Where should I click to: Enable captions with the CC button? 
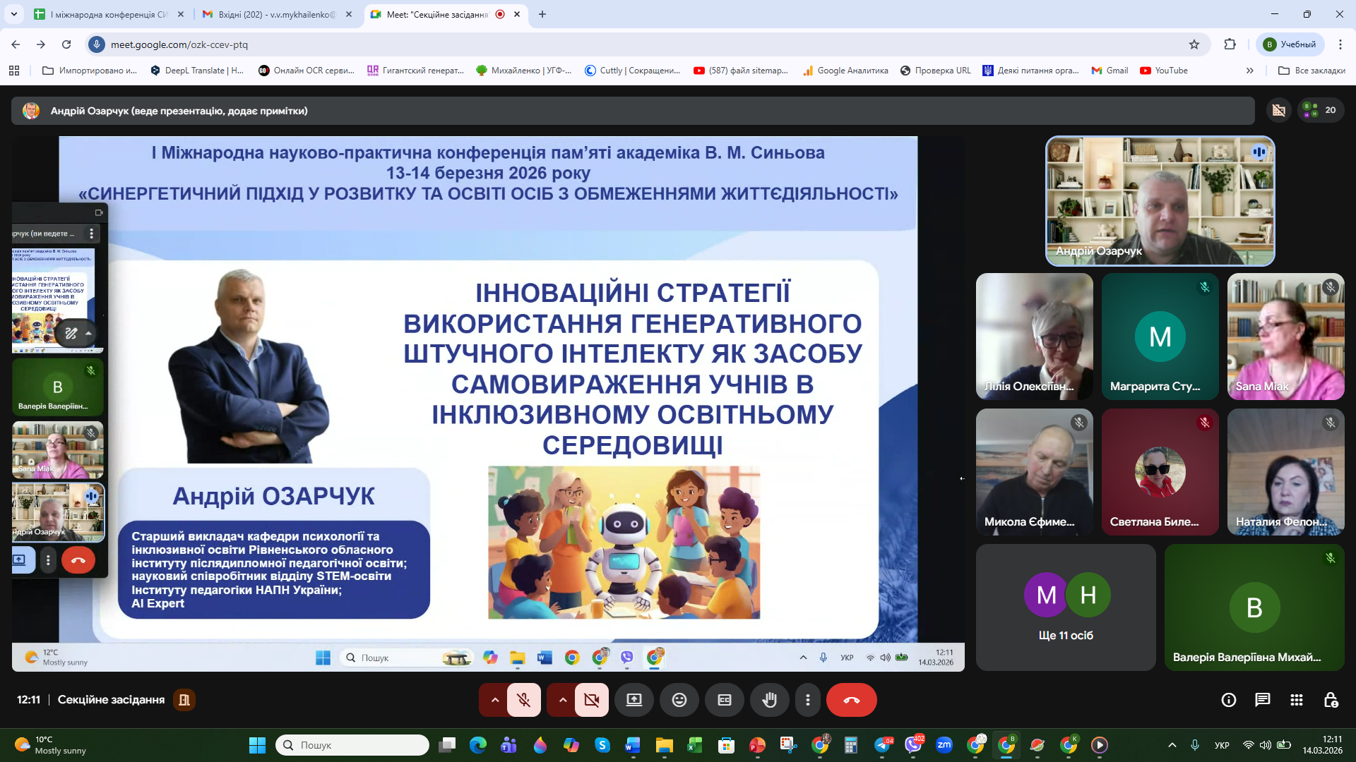725,700
